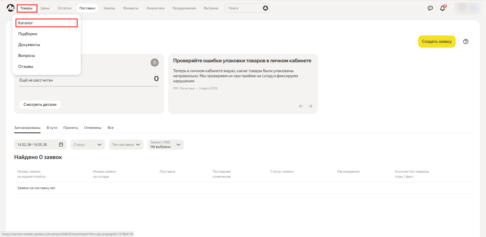486x237 pixels.
Task: Click help icon next to Создать заявку
Action: click(465, 42)
